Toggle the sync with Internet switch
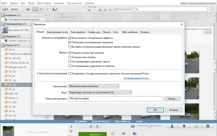This screenshot has height=136, width=217. [x=208, y=32]
